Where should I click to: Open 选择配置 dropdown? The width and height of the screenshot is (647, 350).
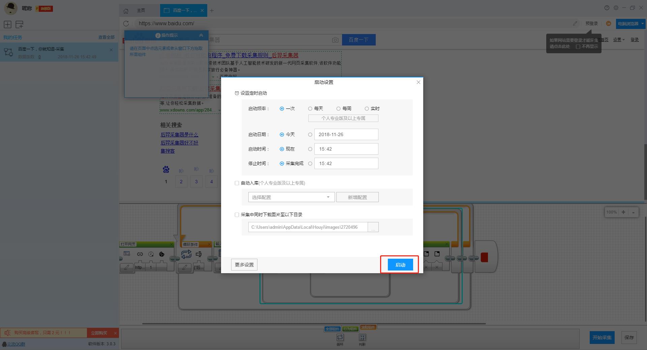pos(291,197)
